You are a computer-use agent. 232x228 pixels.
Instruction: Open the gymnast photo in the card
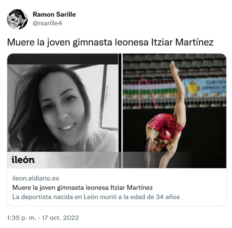[x=174, y=111]
